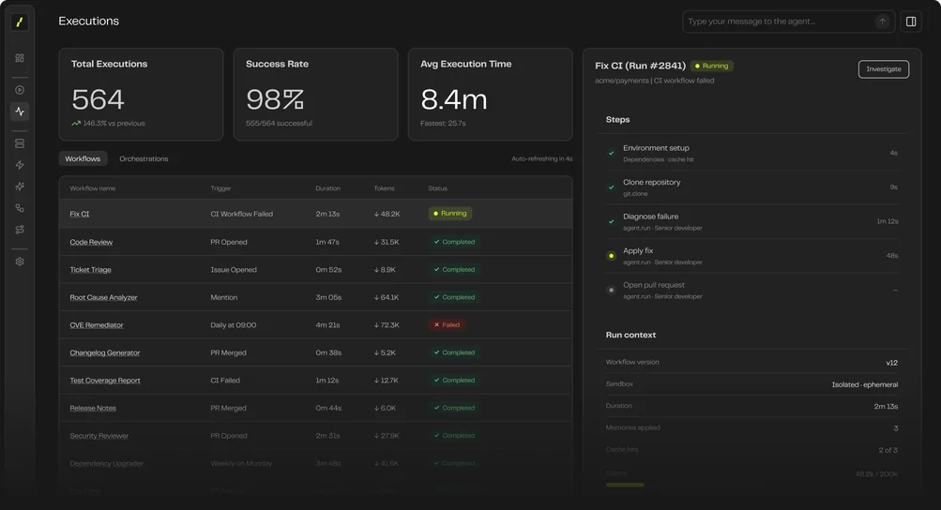Viewport: 941px width, 510px height.
Task: Click the Daily at 09:00 trigger cell
Action: tap(234, 325)
